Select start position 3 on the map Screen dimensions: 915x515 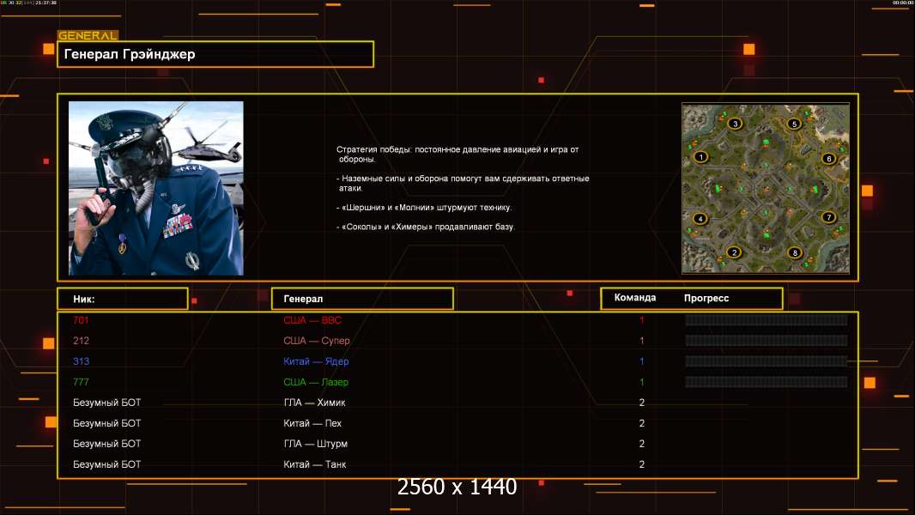click(735, 124)
